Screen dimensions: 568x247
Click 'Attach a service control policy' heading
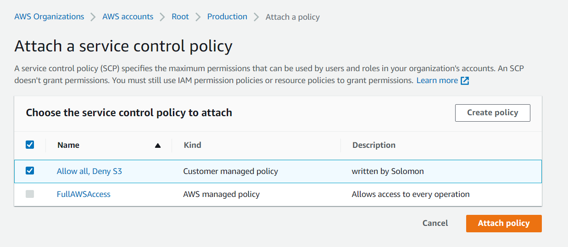tap(123, 46)
